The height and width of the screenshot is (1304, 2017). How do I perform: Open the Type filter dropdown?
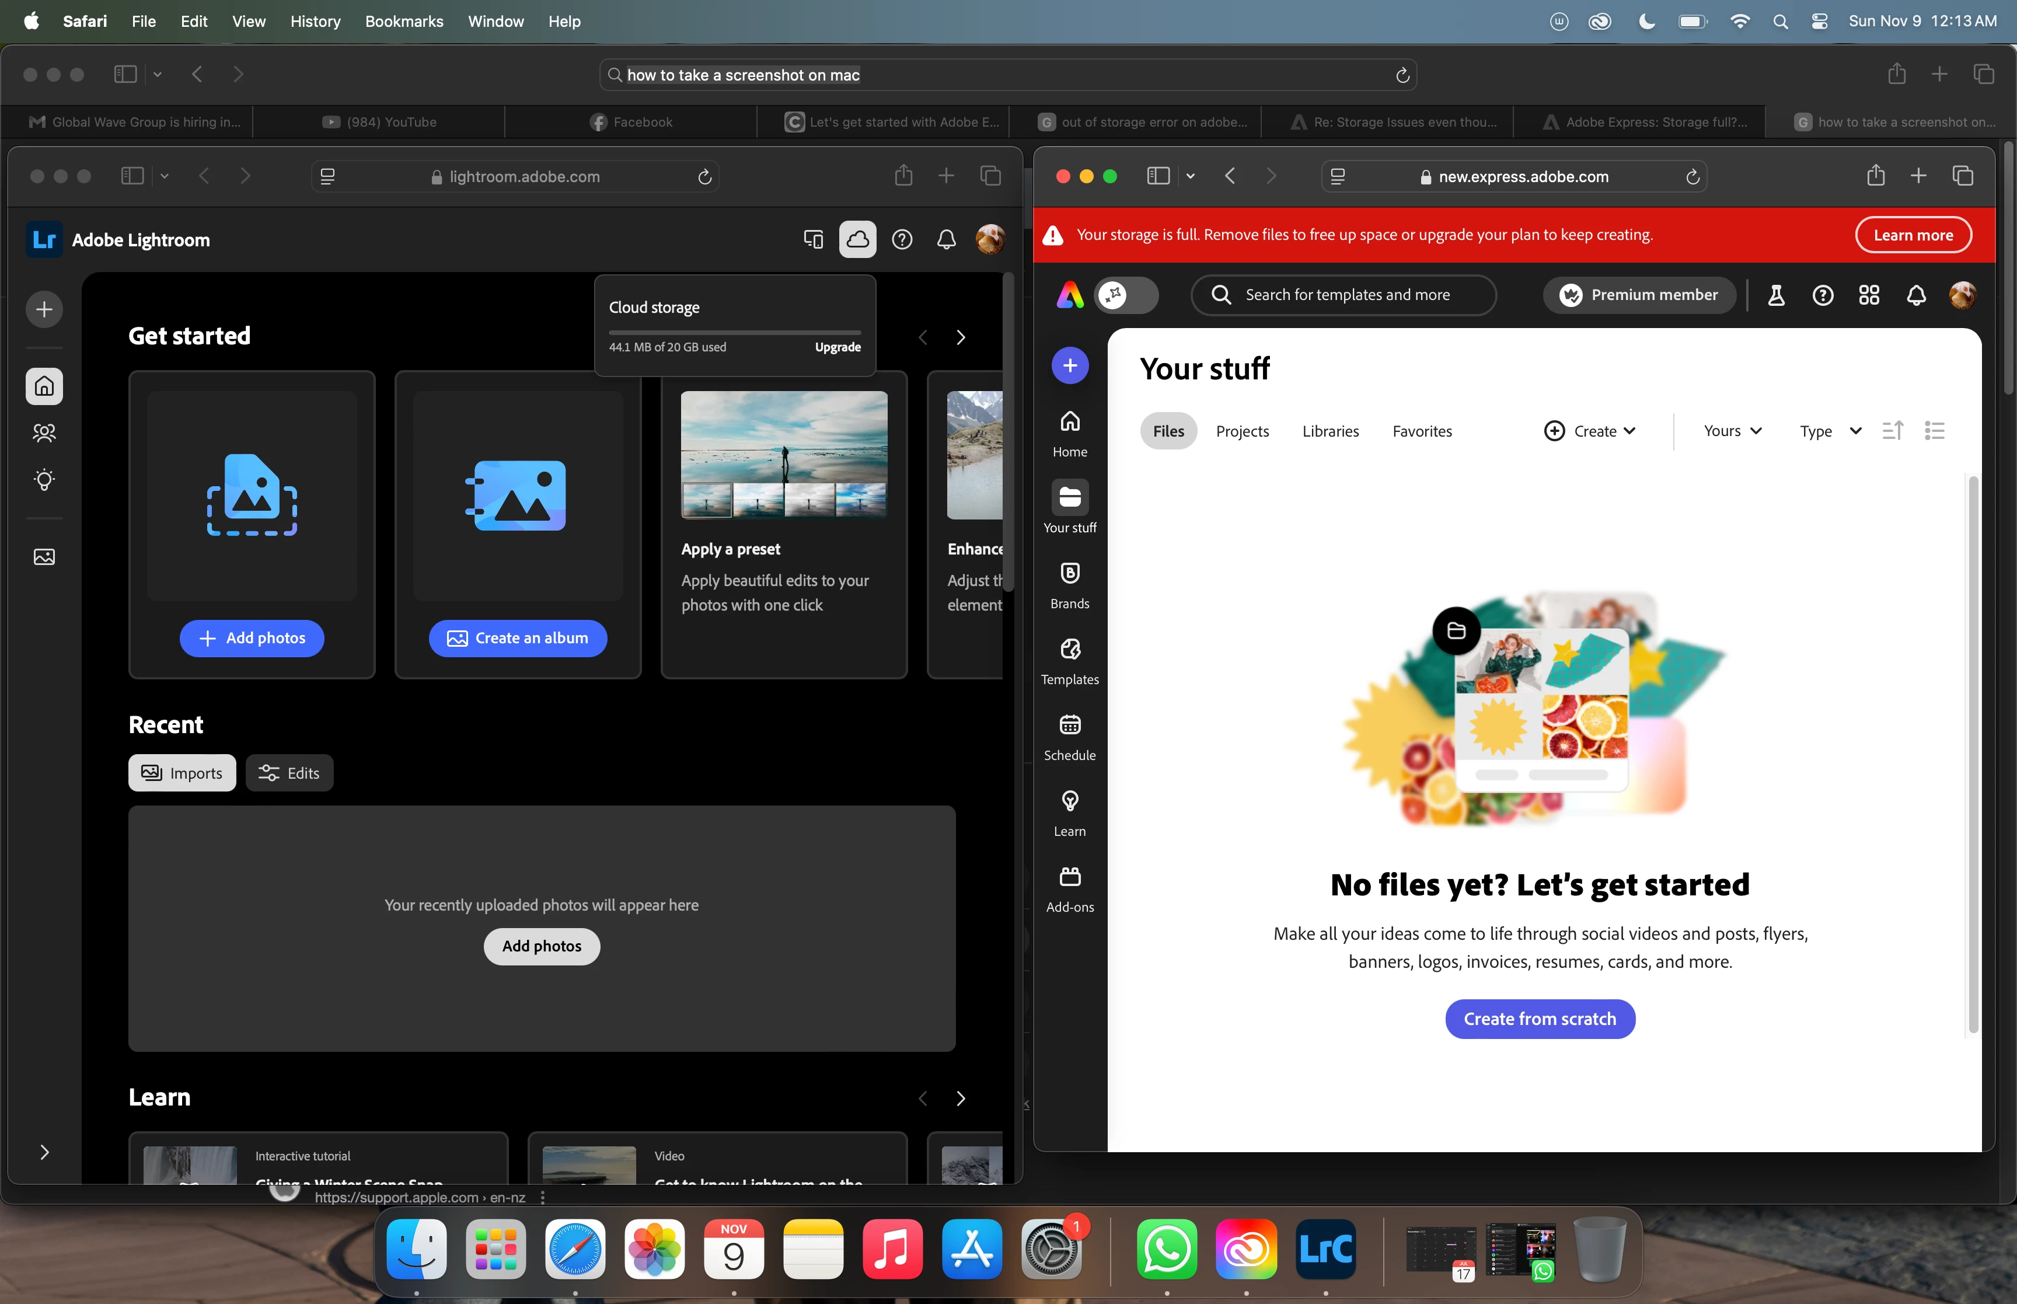pyautogui.click(x=1829, y=431)
